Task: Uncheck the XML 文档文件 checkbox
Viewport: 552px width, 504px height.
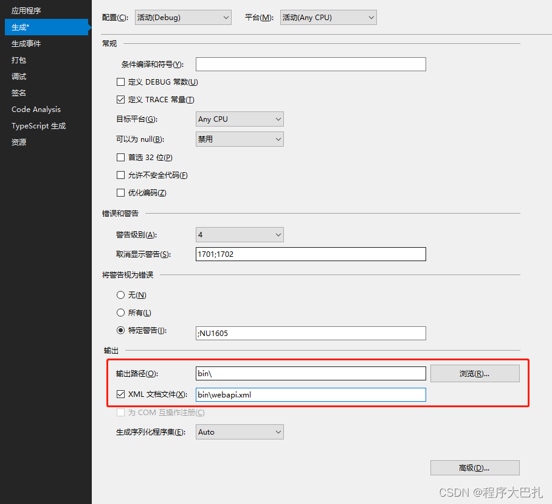Action: pos(121,394)
